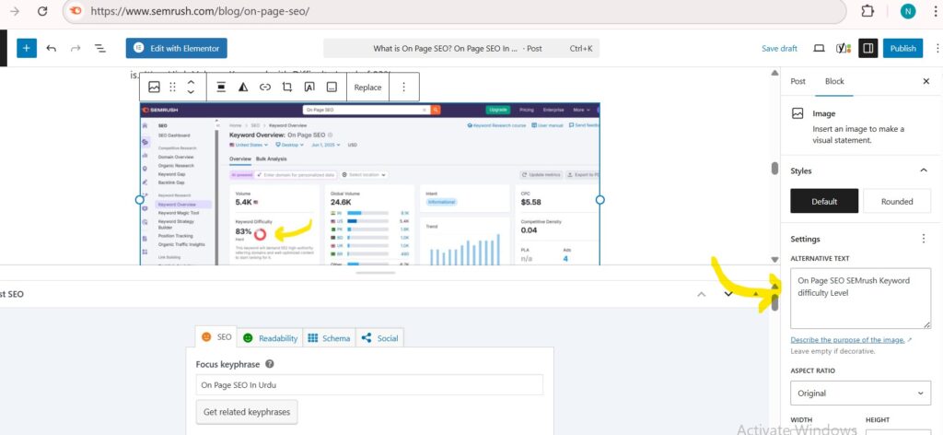The height and width of the screenshot is (435, 943).
Task: Click the block drag handle
Action: [172, 88]
